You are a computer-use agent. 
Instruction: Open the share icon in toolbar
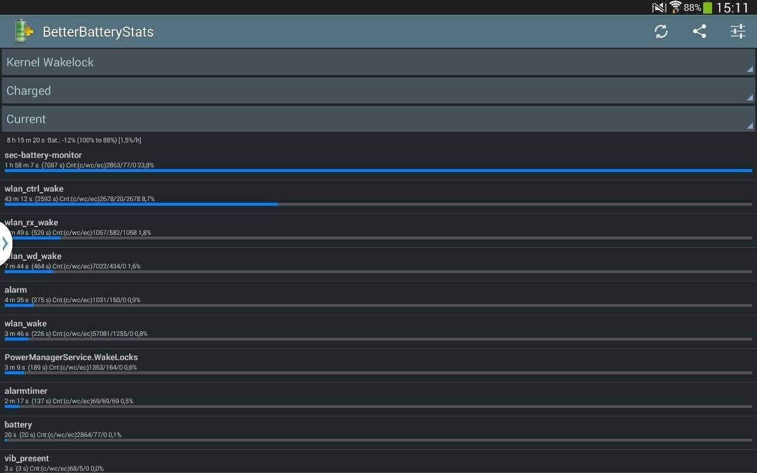pyautogui.click(x=700, y=31)
